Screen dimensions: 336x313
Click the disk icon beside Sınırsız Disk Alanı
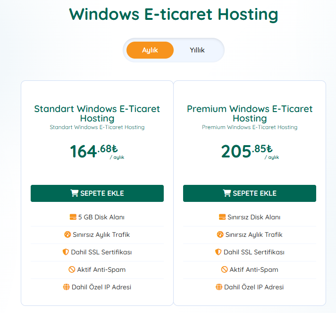pos(222,217)
